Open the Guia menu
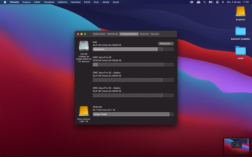Screen dimensions: 252x157 pos(96,2)
